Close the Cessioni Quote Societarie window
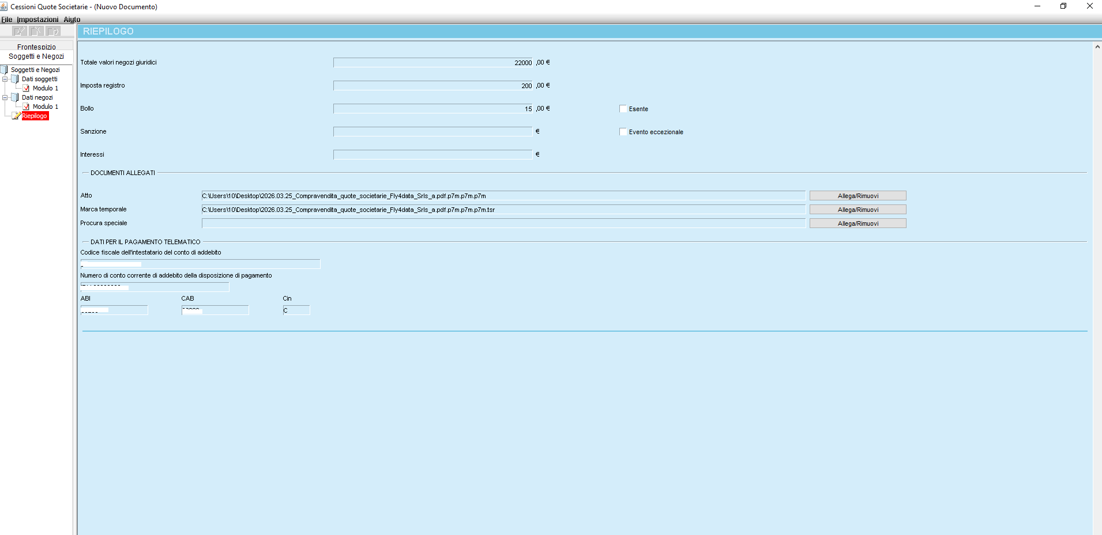1102x535 pixels. click(x=1089, y=6)
